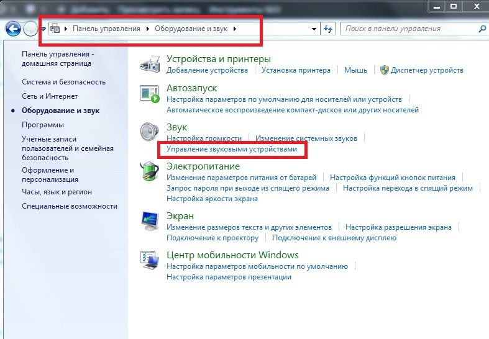Open 'Оформление и персонализация' in sidebar
This screenshot has height=339, width=489.
click(50, 175)
